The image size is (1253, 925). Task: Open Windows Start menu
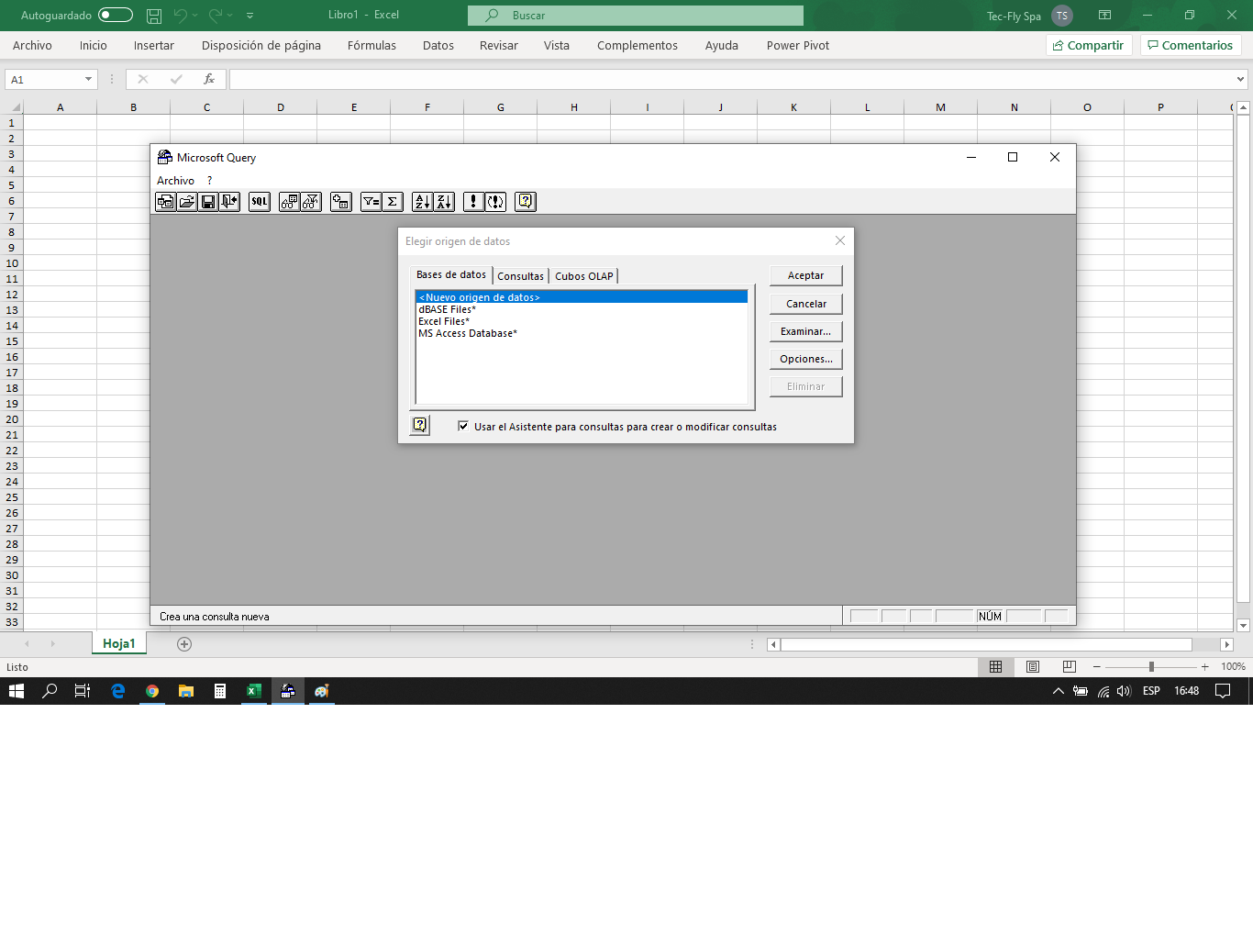click(x=17, y=691)
